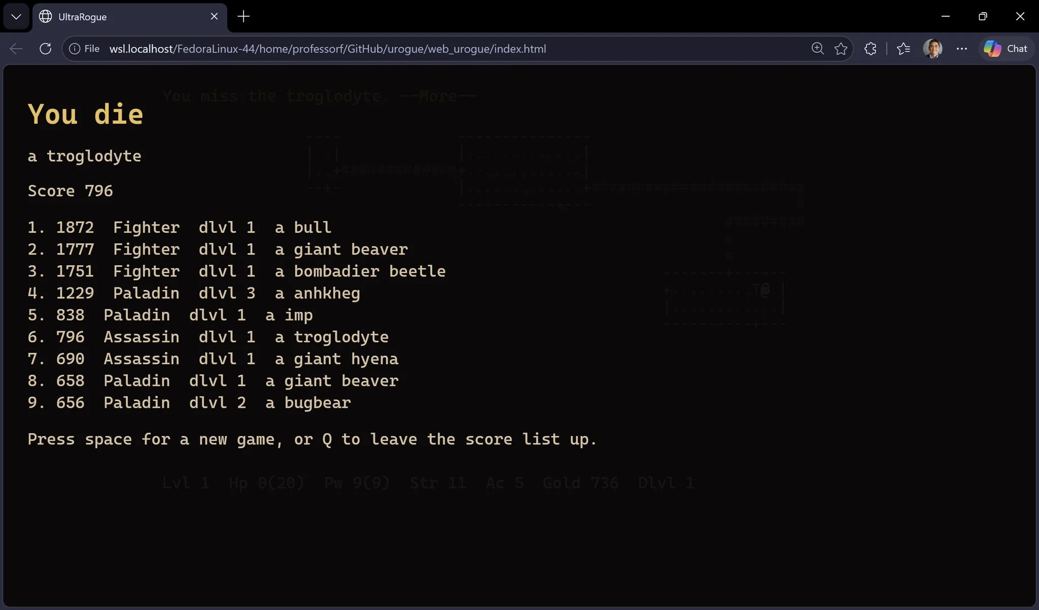Open the zoom magnifier in address bar
The width and height of the screenshot is (1039, 610).
click(x=817, y=49)
